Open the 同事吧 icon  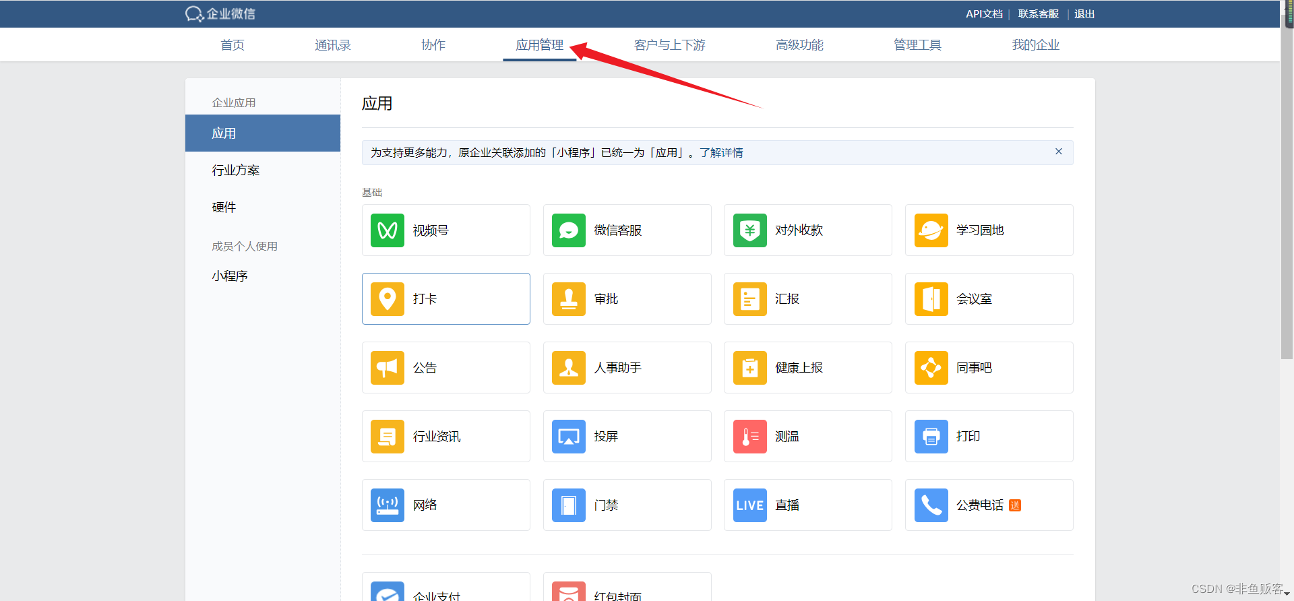point(931,368)
